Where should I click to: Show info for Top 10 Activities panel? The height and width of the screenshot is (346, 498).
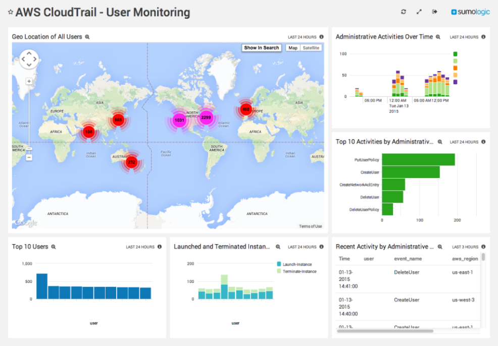(x=483, y=142)
